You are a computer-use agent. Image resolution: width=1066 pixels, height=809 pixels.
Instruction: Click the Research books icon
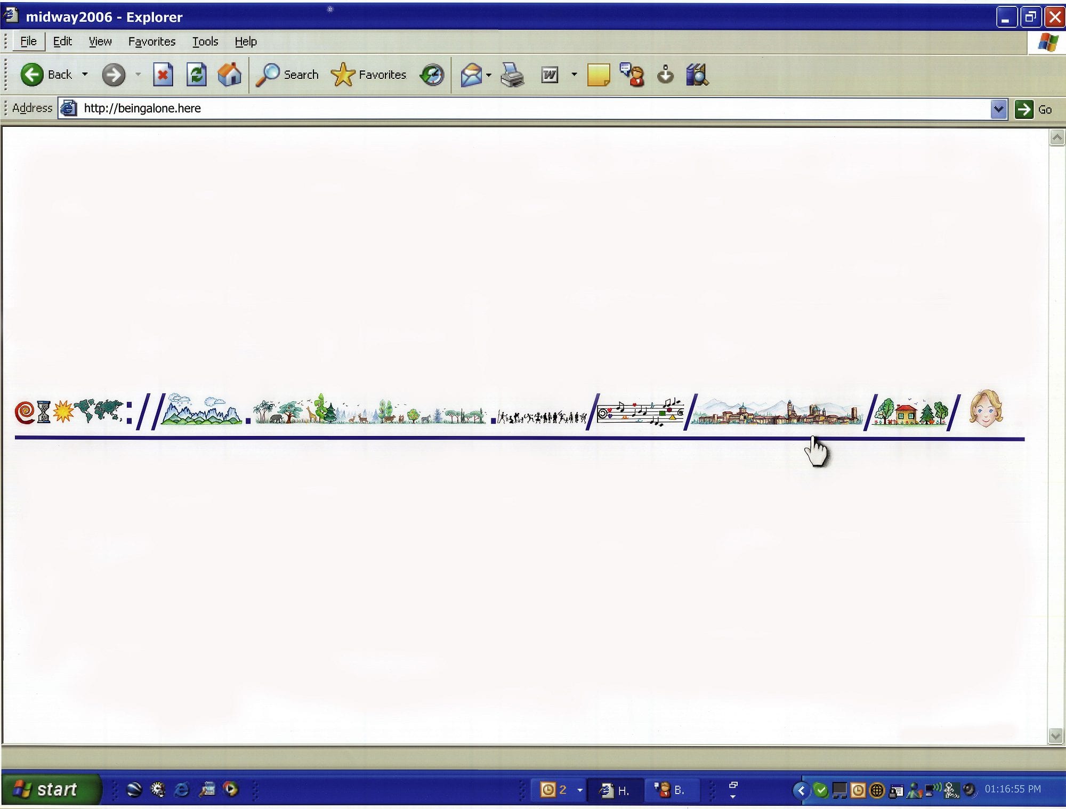coord(697,75)
